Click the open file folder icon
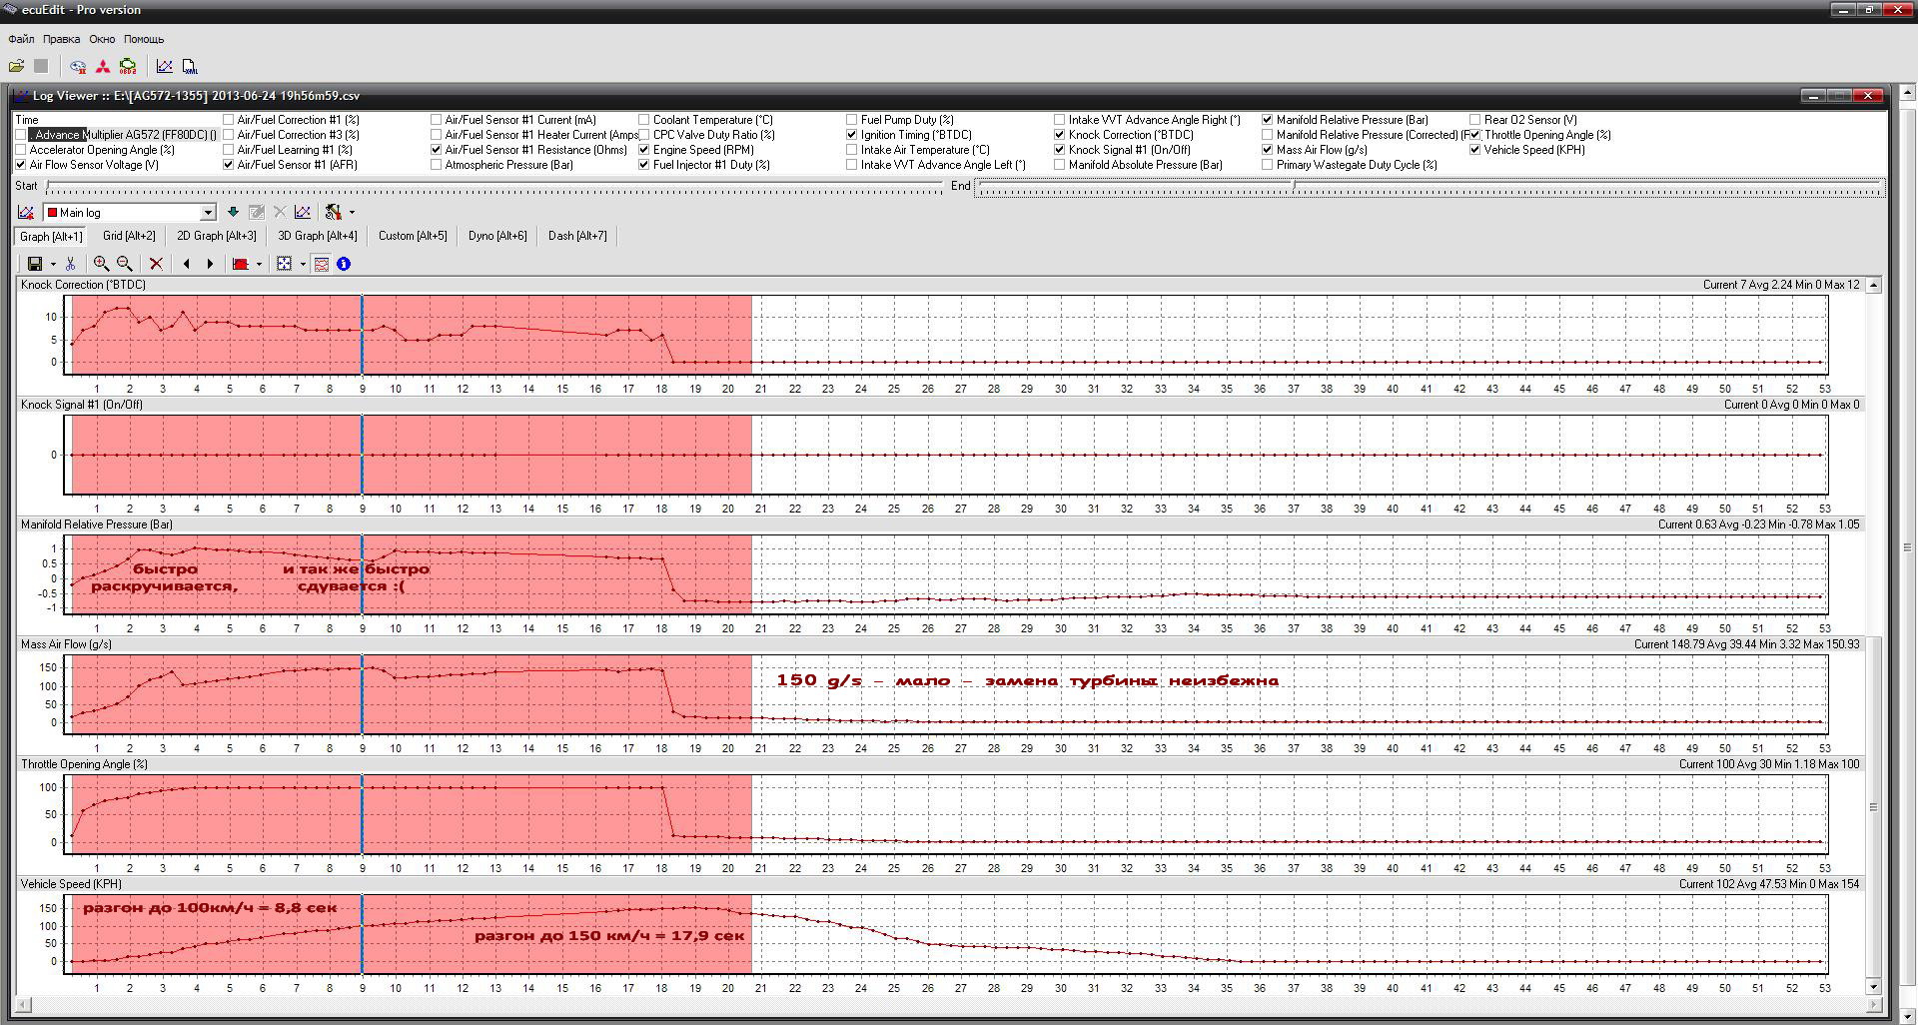 click(x=16, y=66)
